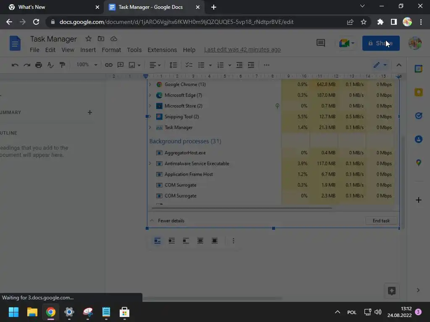This screenshot has height=322, width=430.
Task: Move document with the folder icon
Action: coord(101,39)
